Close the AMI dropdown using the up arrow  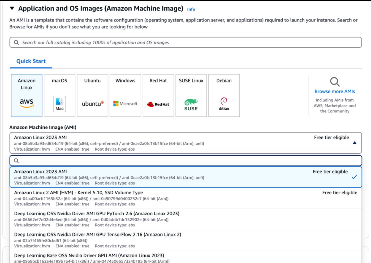pyautogui.click(x=355, y=143)
